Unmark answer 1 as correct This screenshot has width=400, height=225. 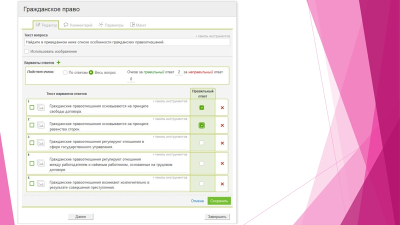point(201,107)
